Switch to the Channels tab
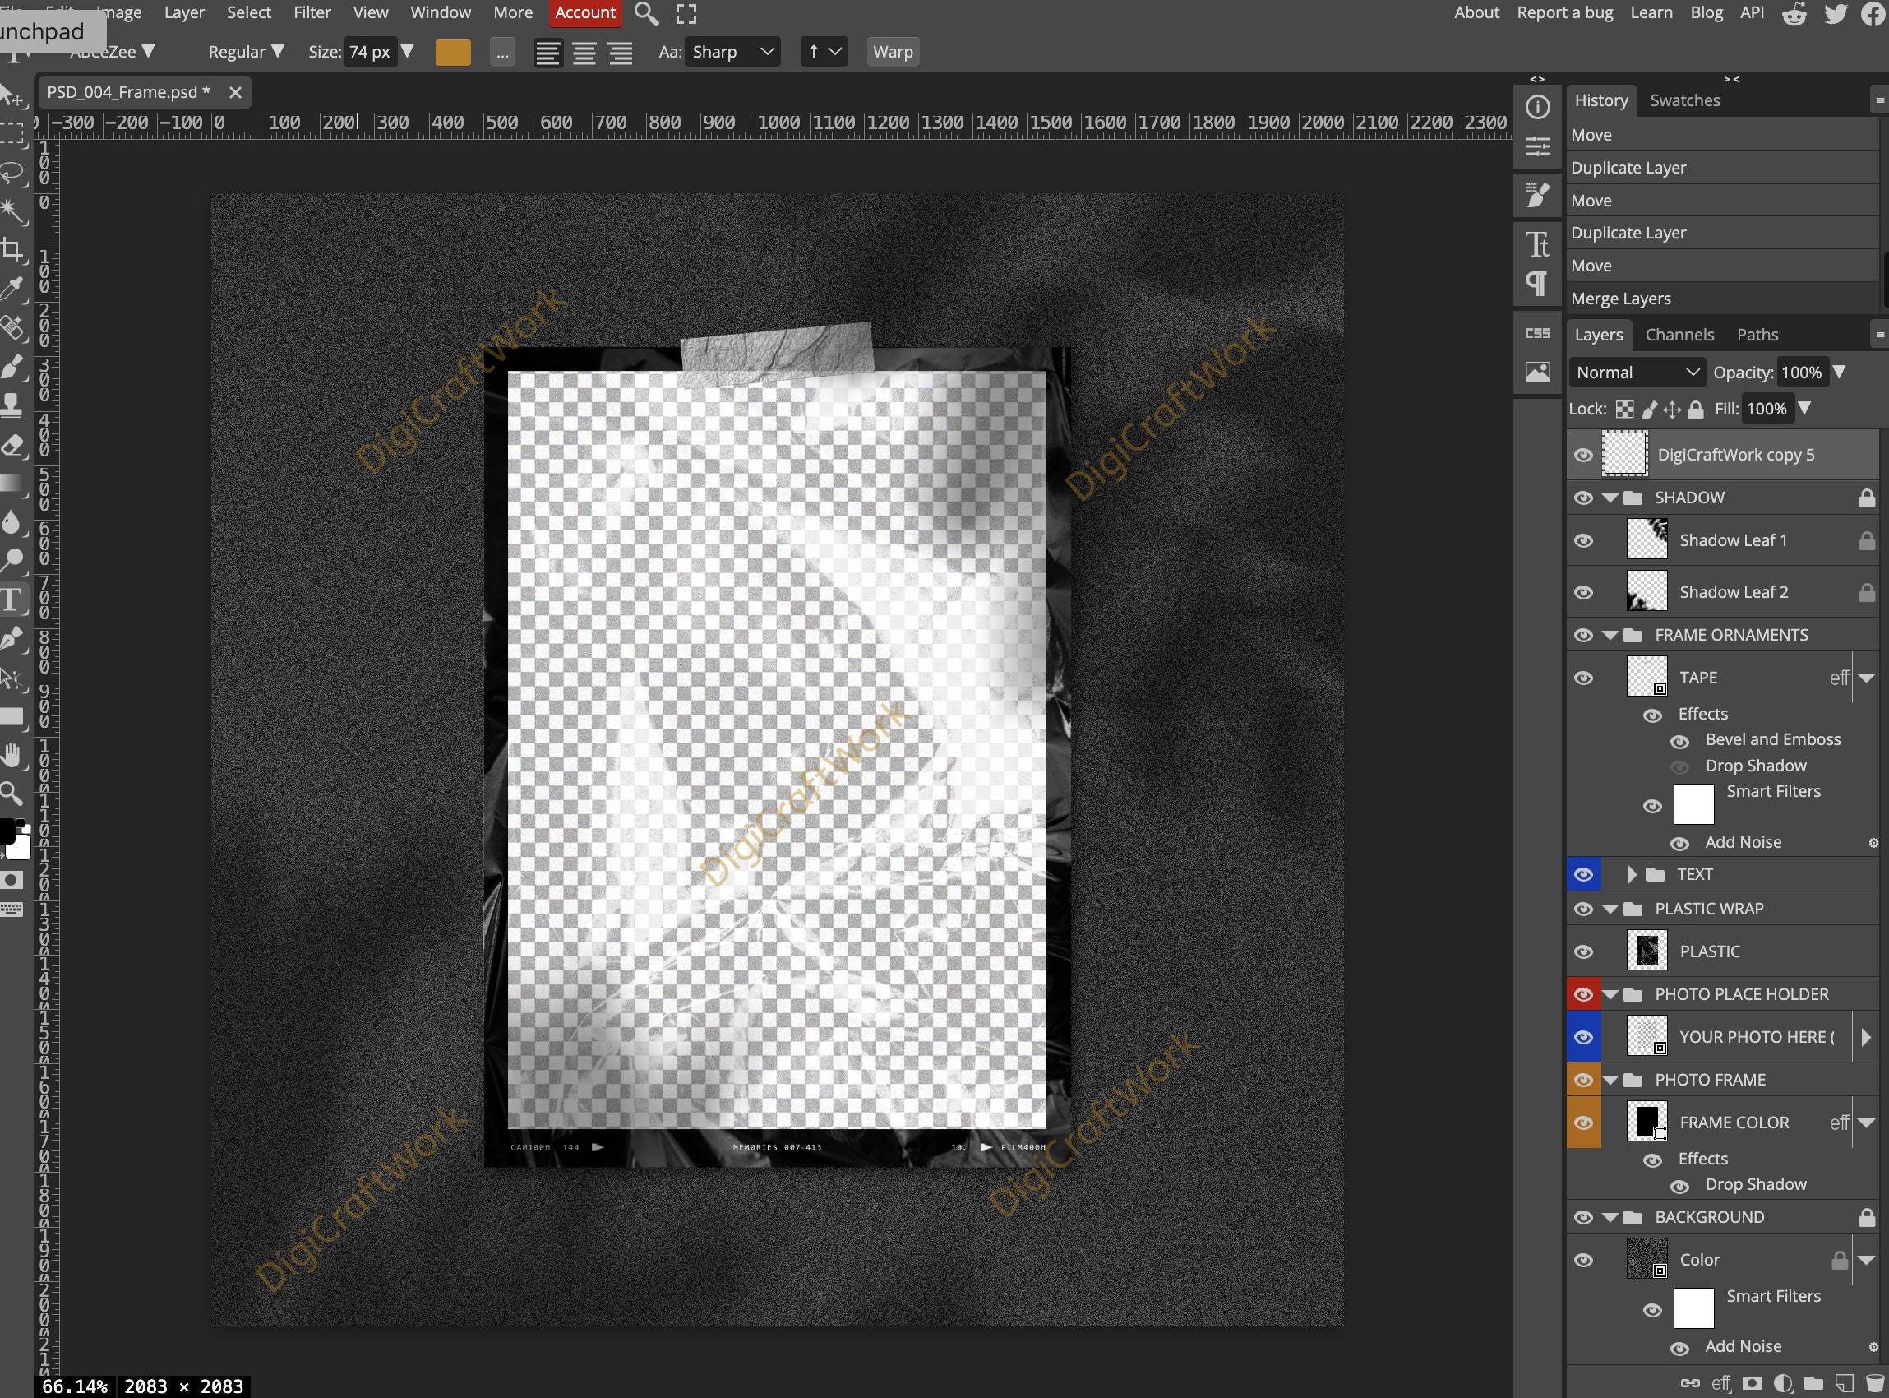This screenshot has height=1398, width=1889. coord(1679,336)
